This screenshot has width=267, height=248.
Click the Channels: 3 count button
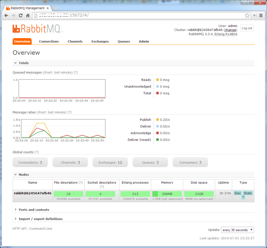[70, 162]
